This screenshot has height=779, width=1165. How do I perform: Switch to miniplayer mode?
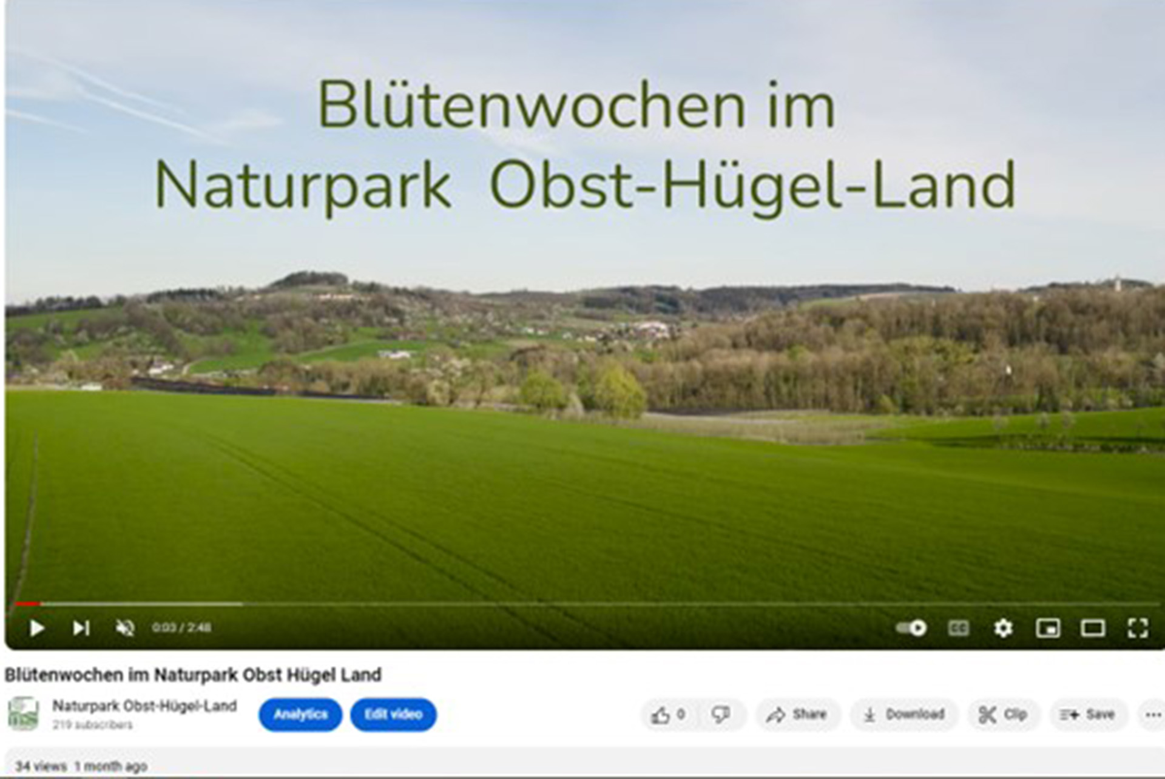pos(1048,628)
